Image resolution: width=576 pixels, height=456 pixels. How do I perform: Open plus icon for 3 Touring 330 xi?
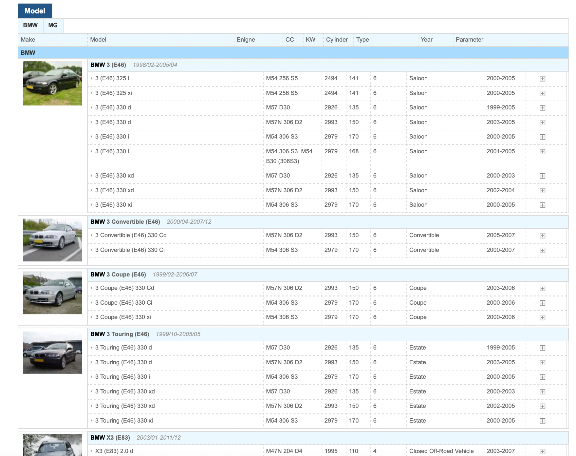click(x=542, y=421)
